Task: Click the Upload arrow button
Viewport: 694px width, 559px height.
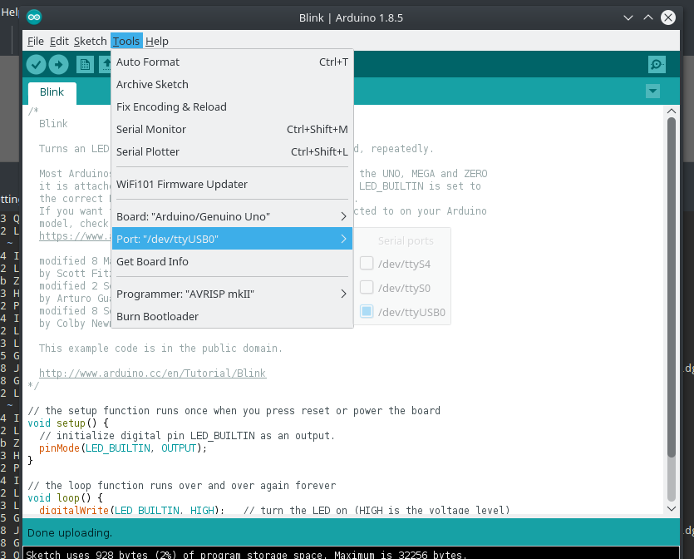Action: coord(58,65)
